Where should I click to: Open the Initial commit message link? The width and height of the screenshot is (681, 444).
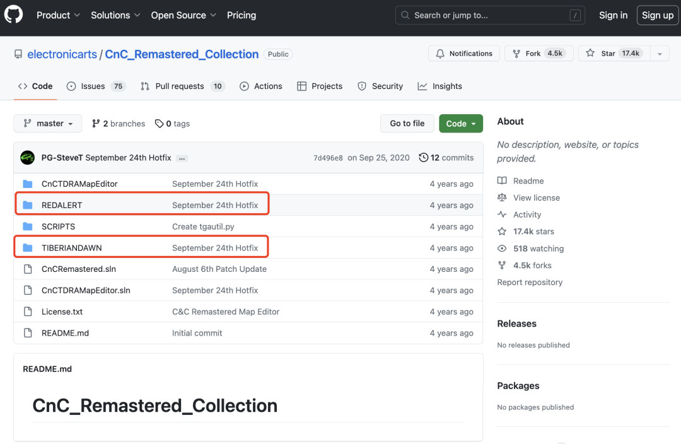tap(197, 333)
